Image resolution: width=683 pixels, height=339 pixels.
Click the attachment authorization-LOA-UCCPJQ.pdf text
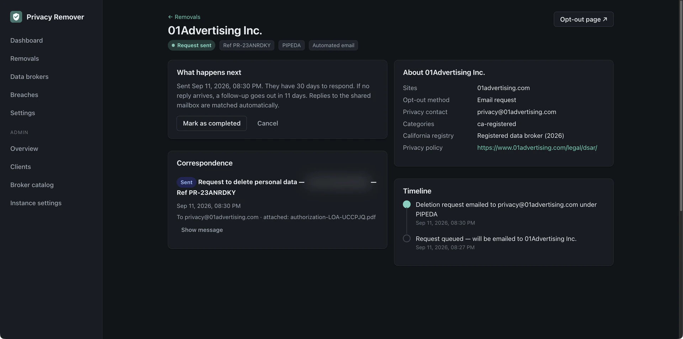pyautogui.click(x=333, y=217)
